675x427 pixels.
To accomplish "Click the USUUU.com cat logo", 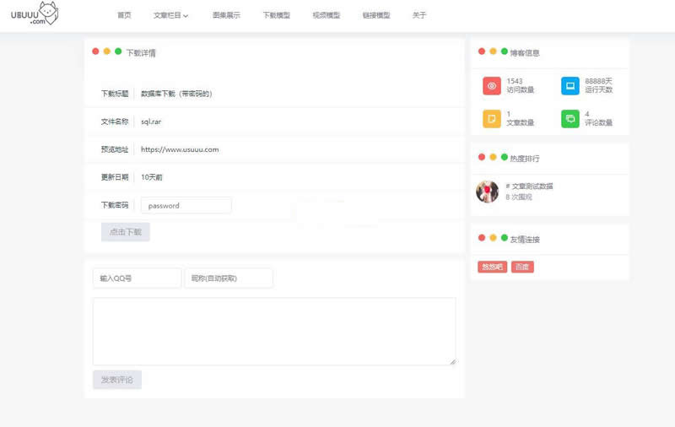I will coord(35,14).
